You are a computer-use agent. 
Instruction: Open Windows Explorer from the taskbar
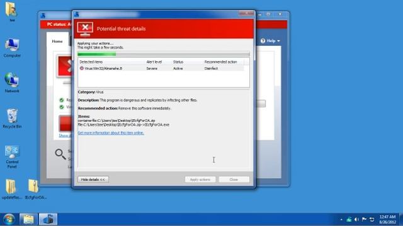coord(28,220)
